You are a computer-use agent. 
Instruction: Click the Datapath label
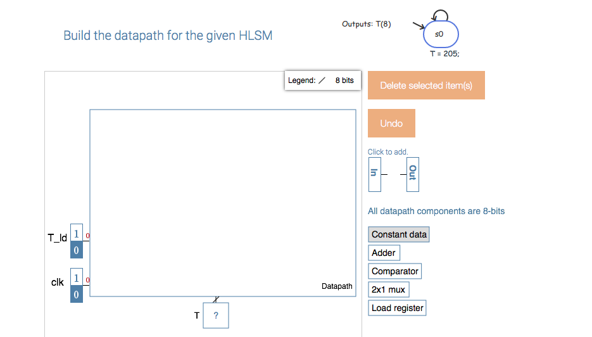point(337,286)
